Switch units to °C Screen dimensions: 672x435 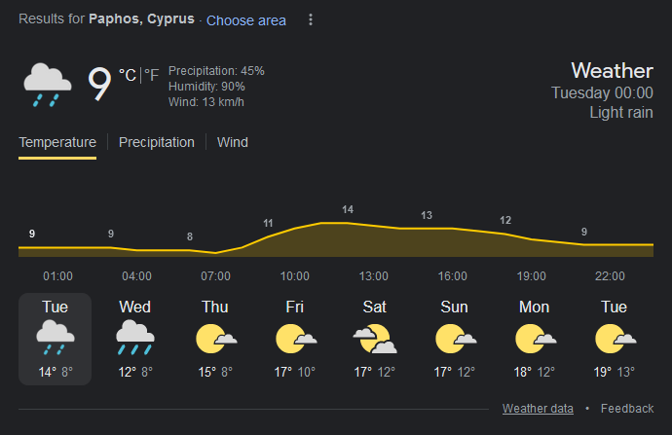click(x=128, y=75)
